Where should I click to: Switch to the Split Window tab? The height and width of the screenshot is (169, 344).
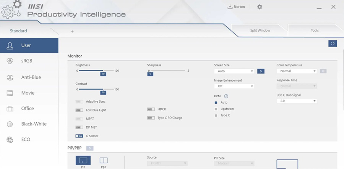260,31
